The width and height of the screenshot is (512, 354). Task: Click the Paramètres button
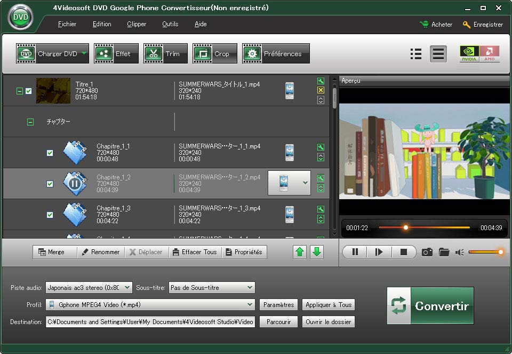[278, 305]
